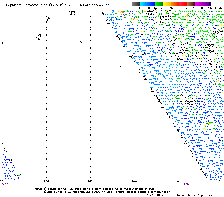Click the '>50 knots' legend label
The width and height of the screenshot is (224, 197).
(215, 8)
